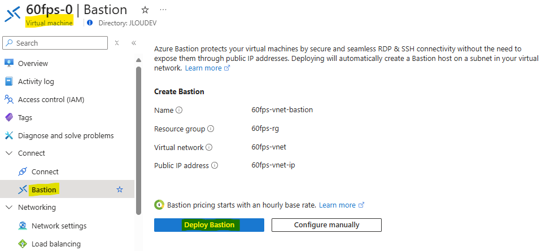The height and width of the screenshot is (251, 546).
Task: Show info tooltip for Resource group
Action: [211, 129]
